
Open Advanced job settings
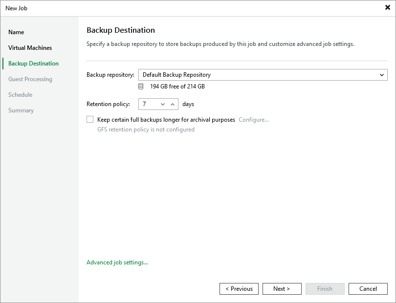pos(117,262)
